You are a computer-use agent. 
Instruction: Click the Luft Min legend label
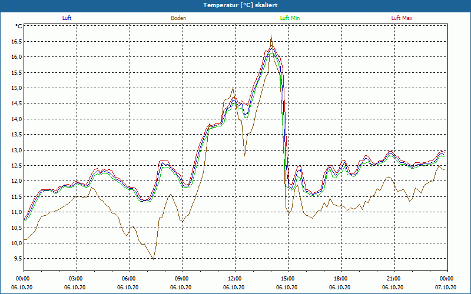pyautogui.click(x=290, y=18)
